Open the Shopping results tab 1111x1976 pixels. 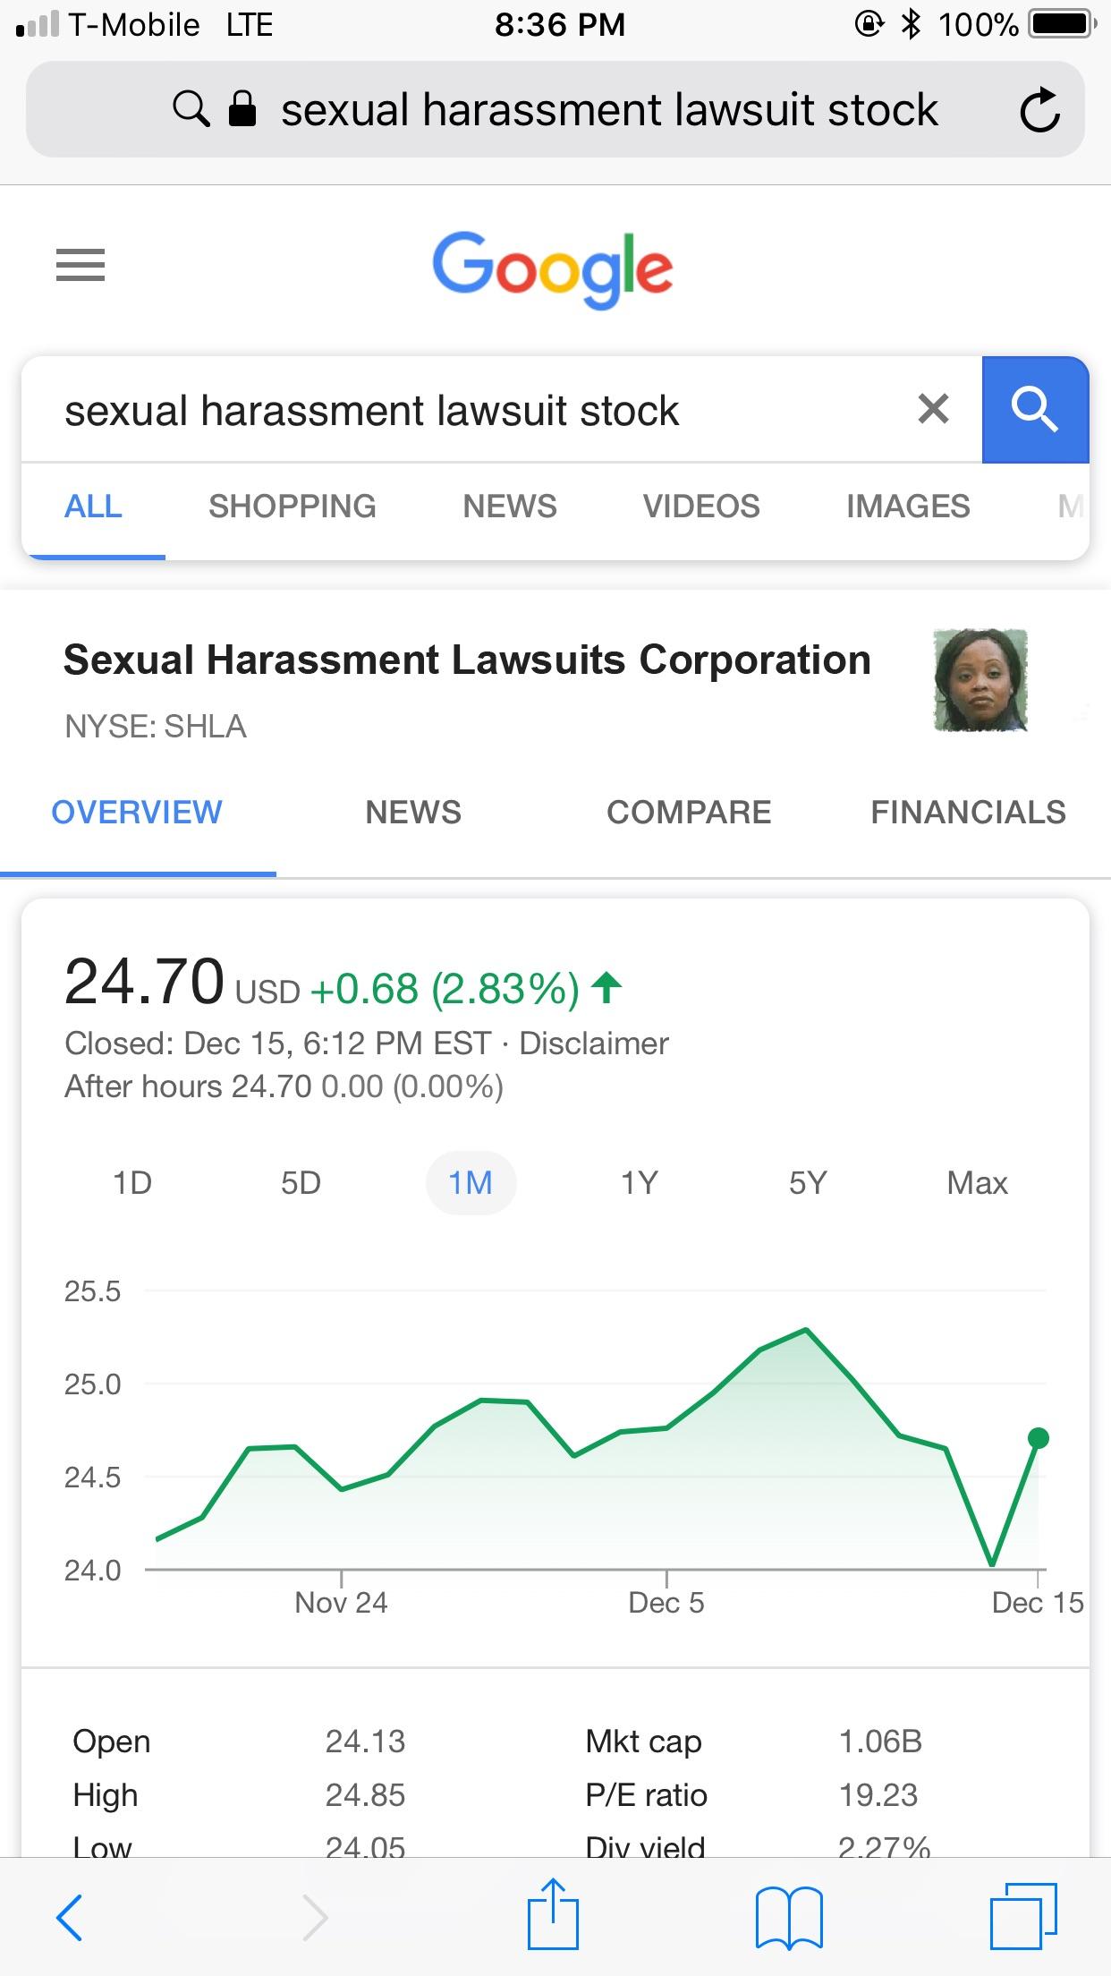[293, 507]
